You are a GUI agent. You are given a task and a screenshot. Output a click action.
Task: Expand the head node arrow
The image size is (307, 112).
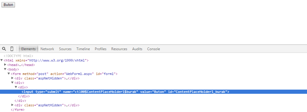point(5,65)
